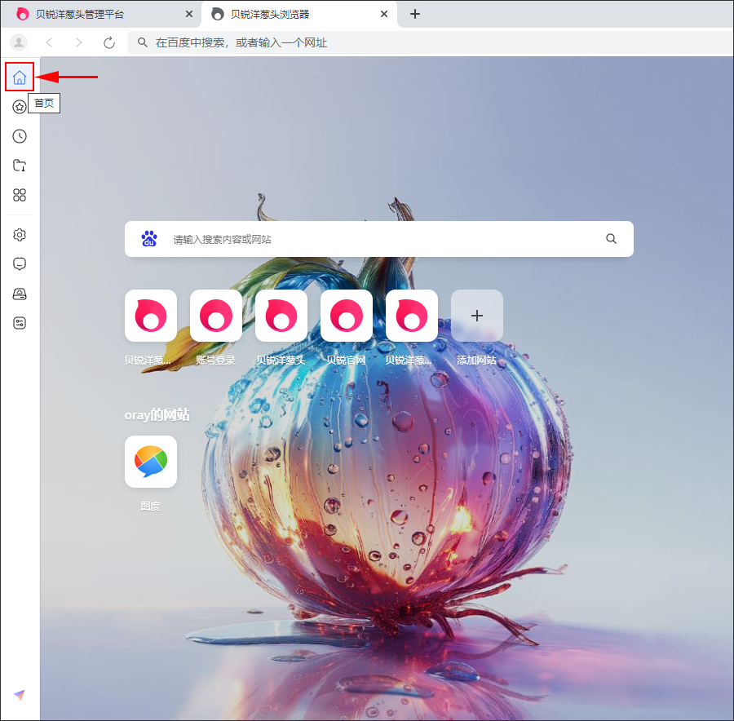This screenshot has width=734, height=721.
Task: Click the paper plane icon at sidebar bottom
Action: (20, 695)
